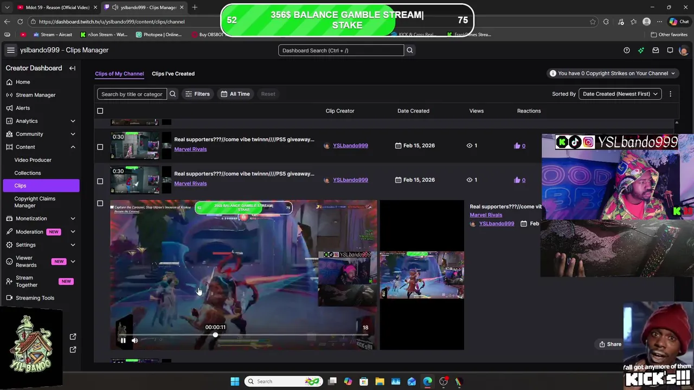
Task: Go back in browser history
Action: 7,22
